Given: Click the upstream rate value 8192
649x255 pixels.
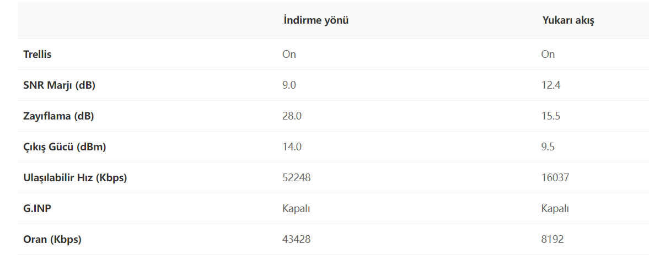Looking at the screenshot, I should (553, 240).
